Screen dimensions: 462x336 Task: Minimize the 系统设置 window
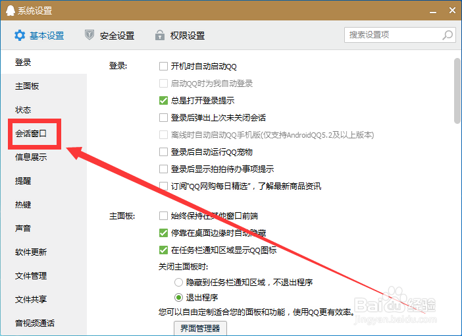[x=432, y=11]
